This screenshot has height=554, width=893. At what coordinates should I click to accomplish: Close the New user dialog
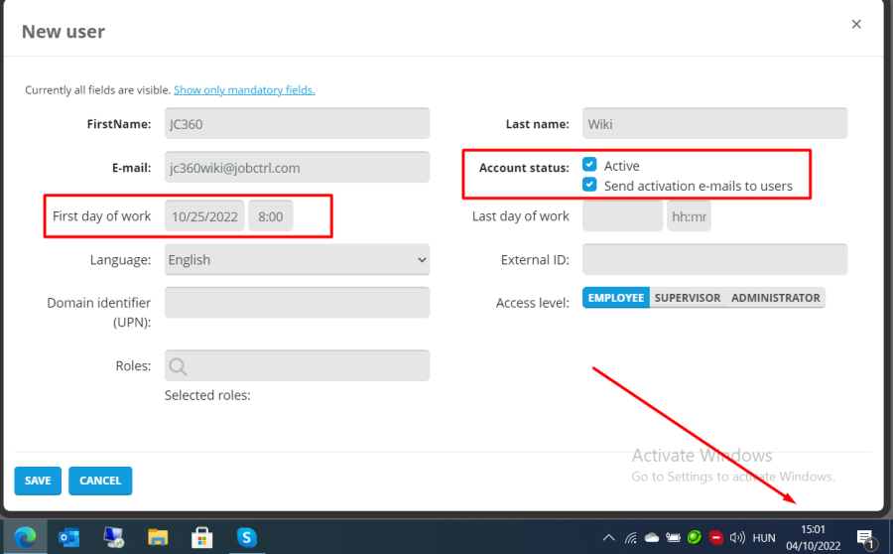coord(856,25)
